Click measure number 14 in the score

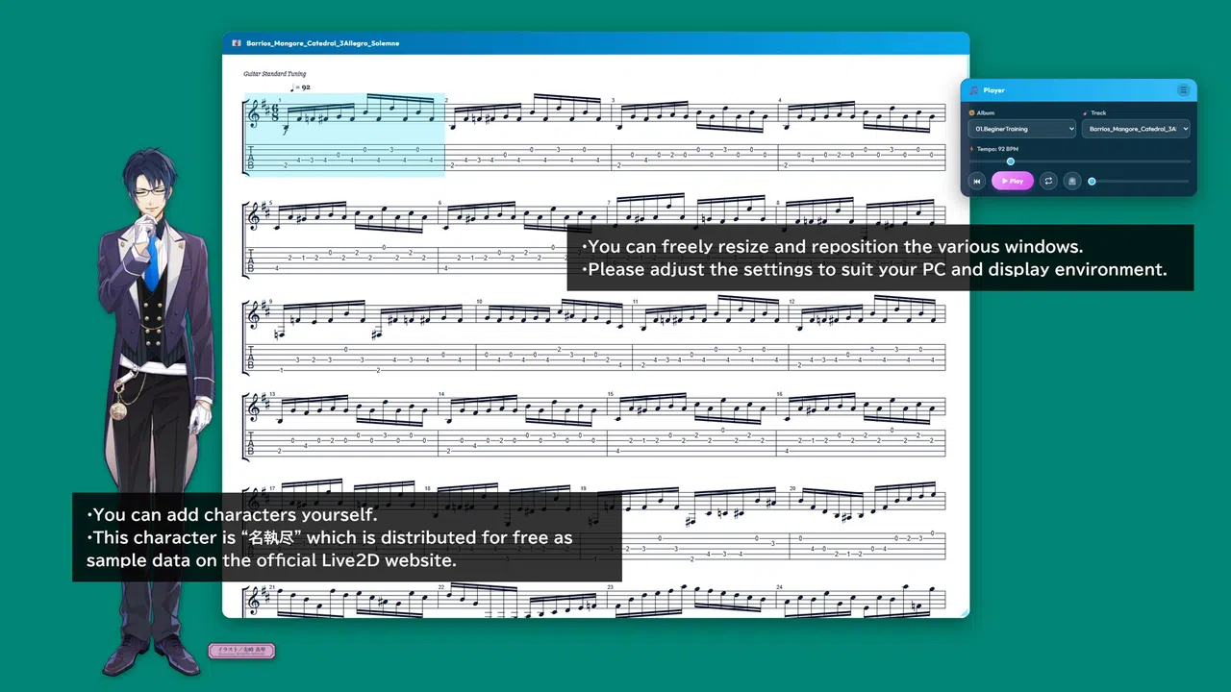[440, 394]
